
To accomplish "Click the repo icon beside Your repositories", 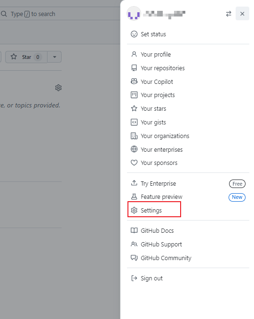I will 134,68.
